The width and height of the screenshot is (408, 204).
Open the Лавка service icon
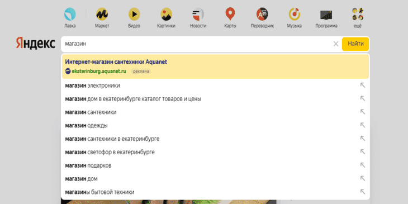[x=70, y=14]
